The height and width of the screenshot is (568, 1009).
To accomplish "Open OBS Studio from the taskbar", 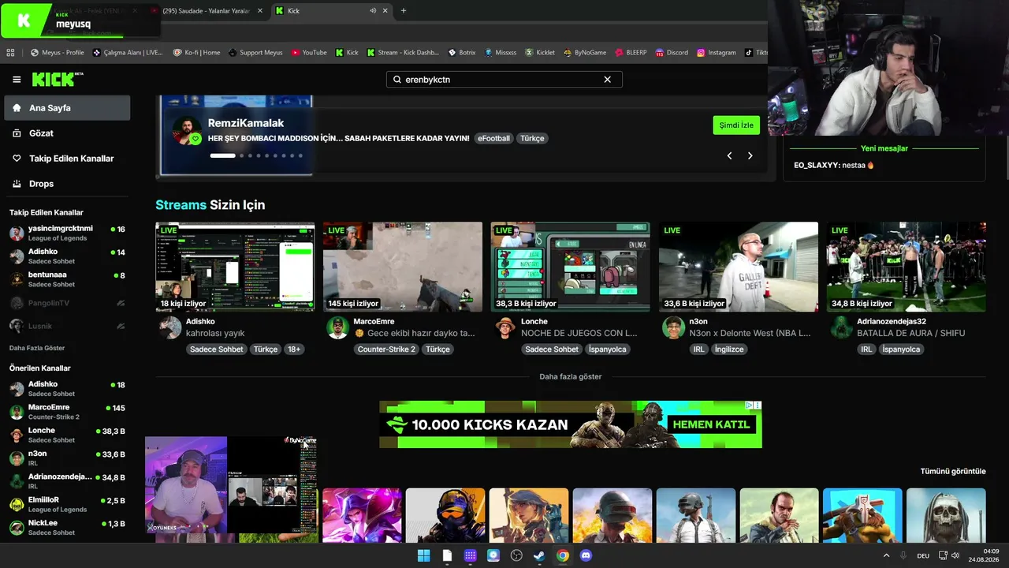I will 516,555.
